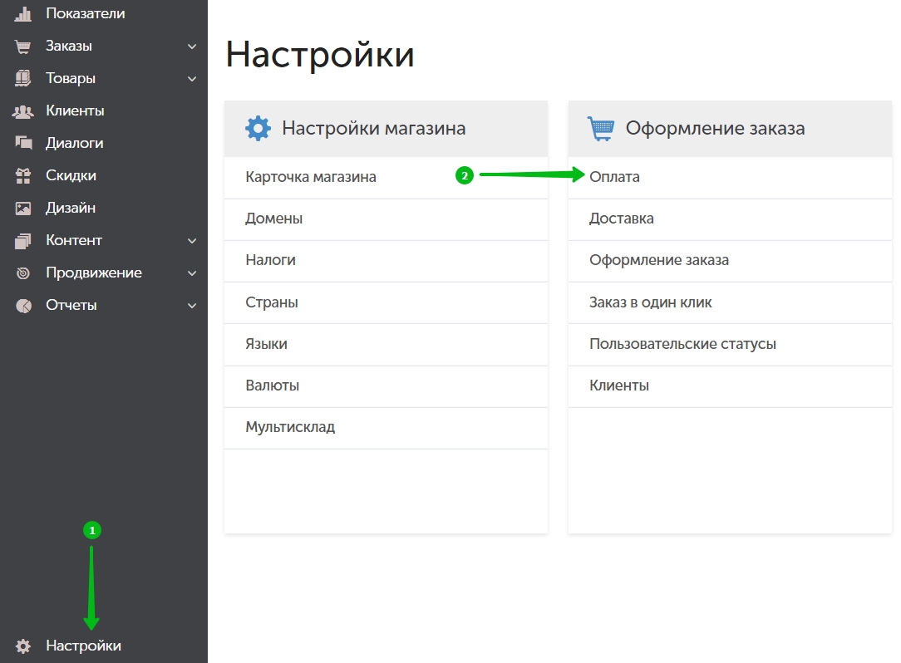Expand the Товары submenu chevron
This screenshot has width=901, height=663.
tap(192, 79)
